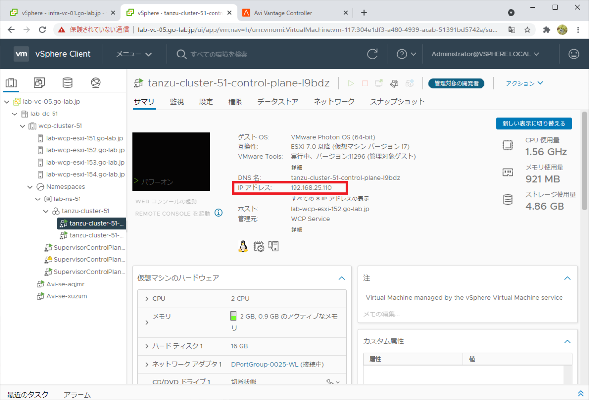Viewport: 589px width, 400px height.
Task: Switch to the 設定 tab
Action: pyautogui.click(x=206, y=102)
